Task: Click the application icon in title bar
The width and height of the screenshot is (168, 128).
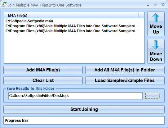Action: (x=4, y=5)
